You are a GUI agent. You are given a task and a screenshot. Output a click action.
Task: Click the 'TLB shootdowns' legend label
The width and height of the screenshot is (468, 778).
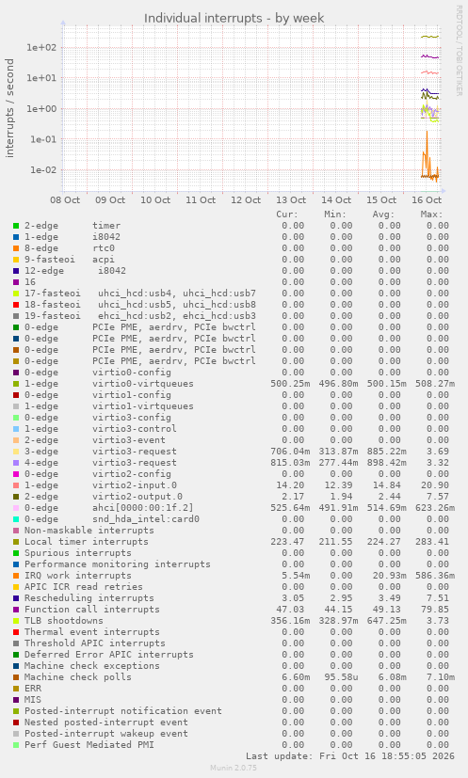[x=64, y=621]
